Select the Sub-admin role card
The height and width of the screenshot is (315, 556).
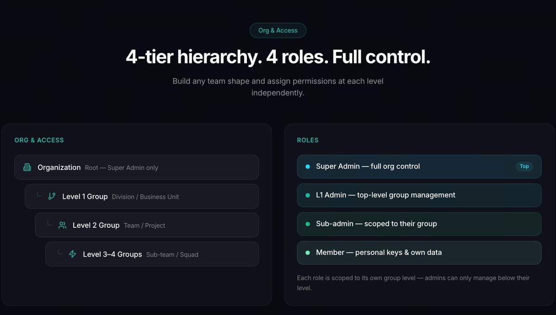(x=419, y=224)
